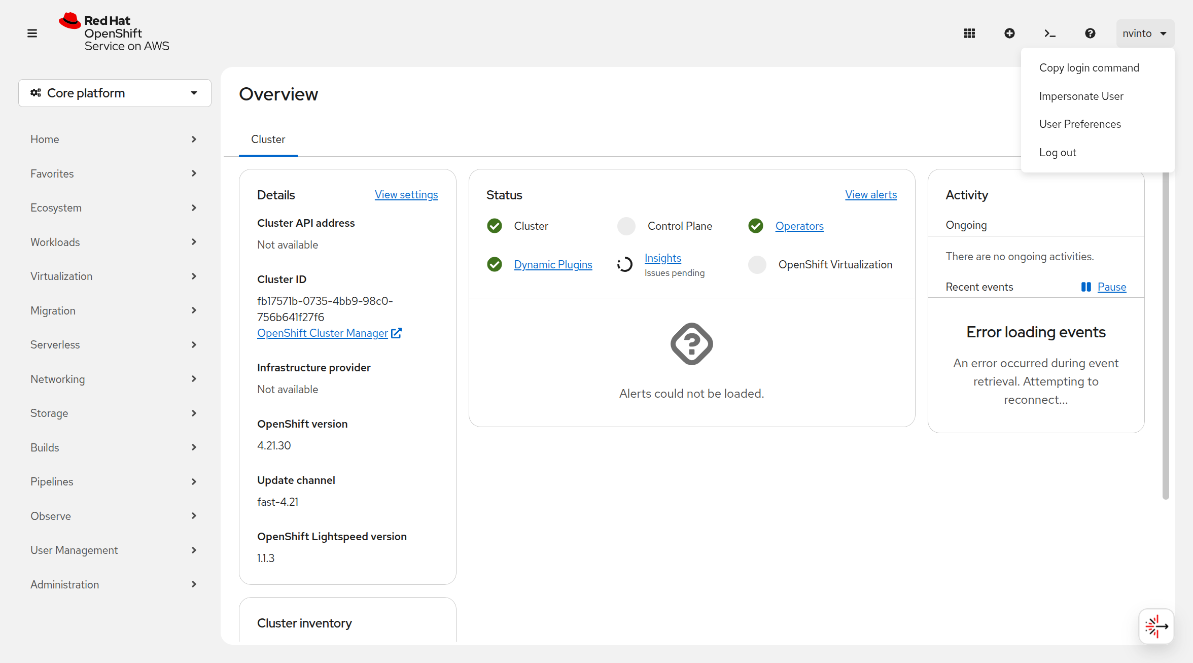Expand the Networking navigation section
The height and width of the screenshot is (663, 1193).
point(115,379)
